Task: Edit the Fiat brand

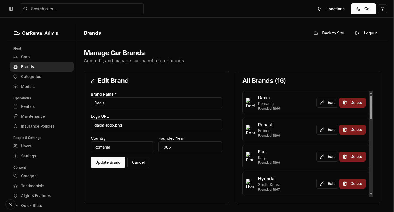Action: point(327,157)
